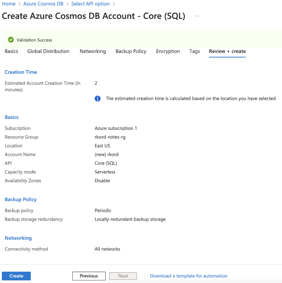Click the 'Resource Group' label
This screenshot has width=282, height=283.
(x=21, y=137)
